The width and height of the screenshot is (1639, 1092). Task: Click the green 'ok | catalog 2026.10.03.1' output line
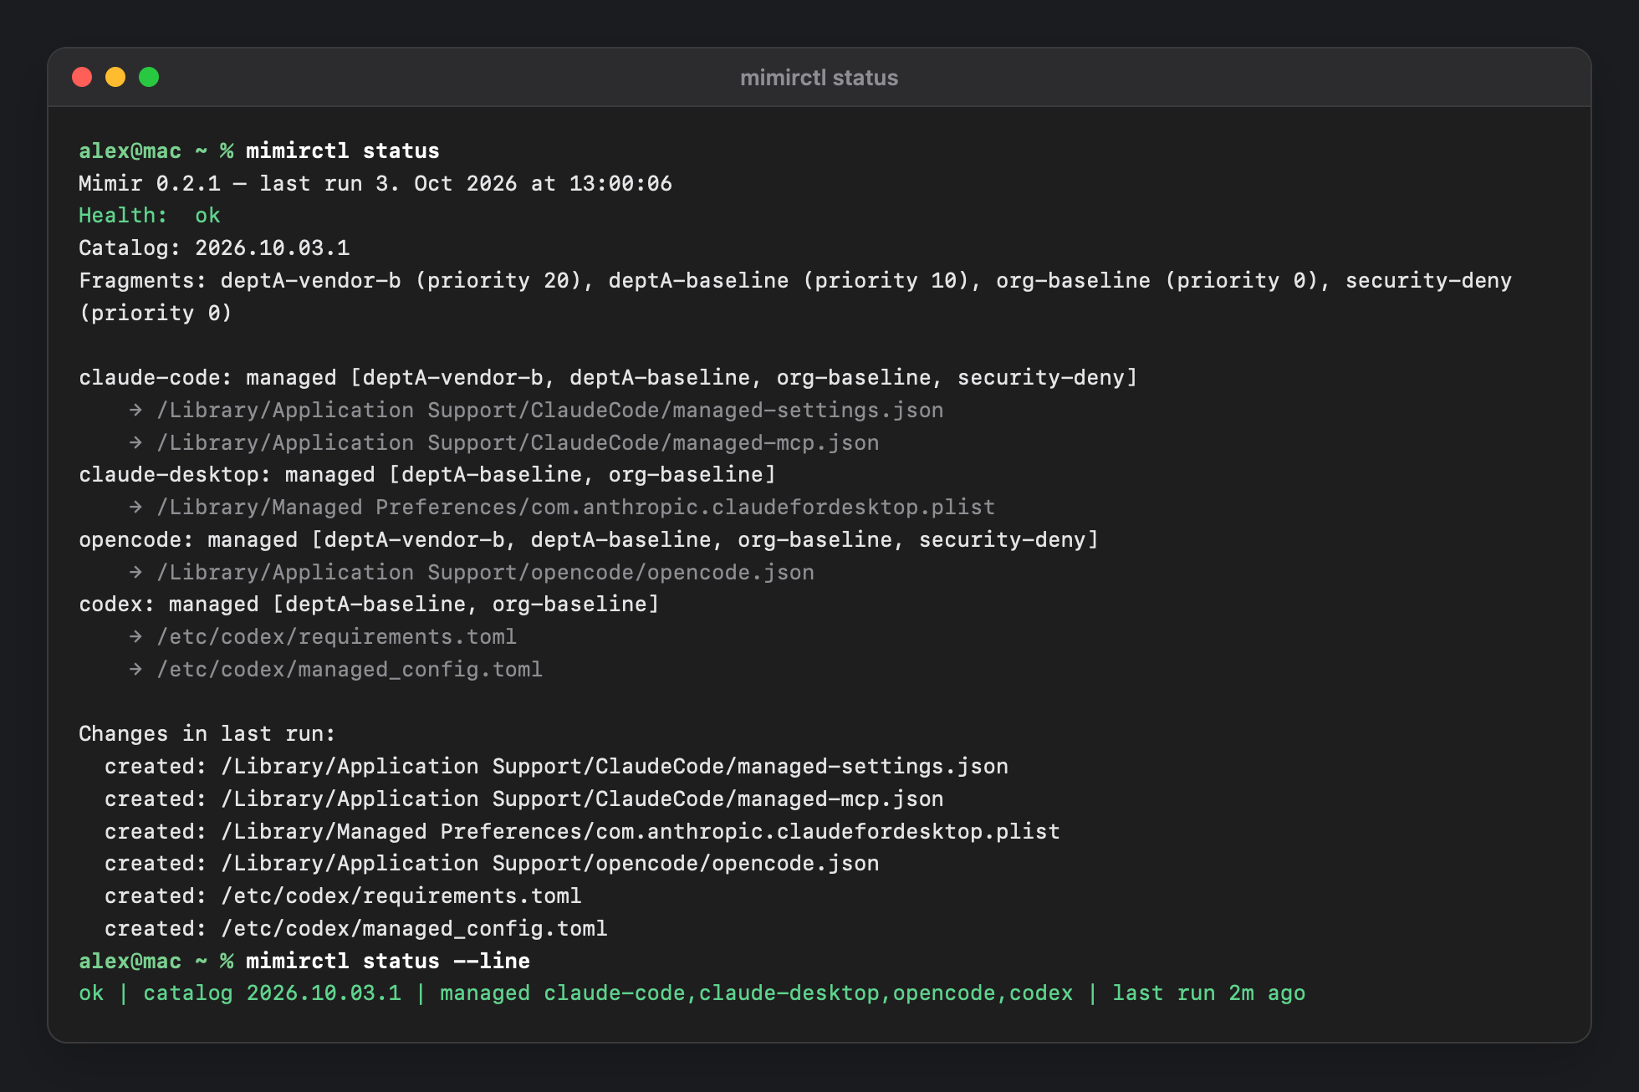pyautogui.click(x=692, y=992)
